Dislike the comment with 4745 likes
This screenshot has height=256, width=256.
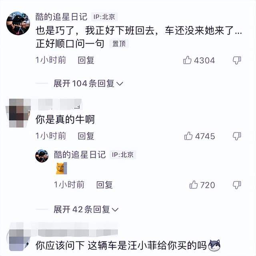coord(237,136)
